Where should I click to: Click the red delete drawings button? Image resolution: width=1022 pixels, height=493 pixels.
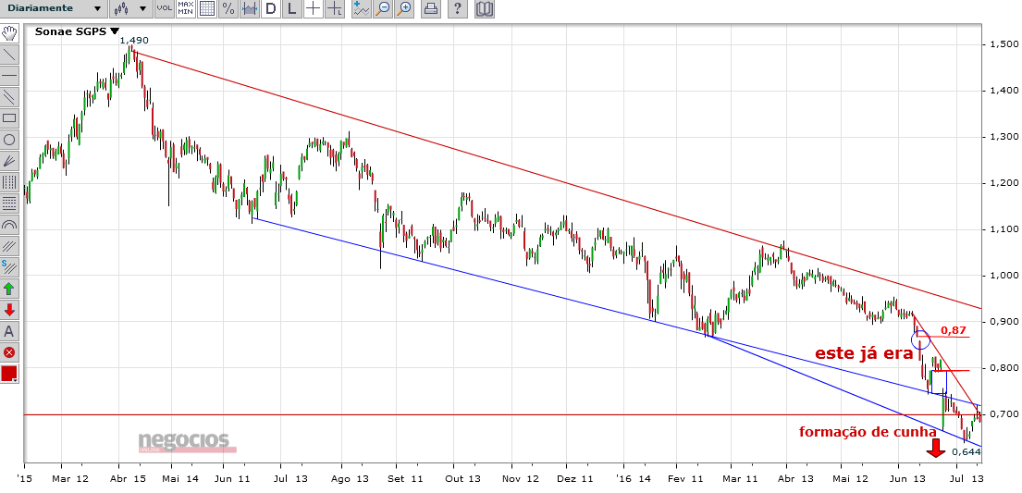pyautogui.click(x=9, y=352)
